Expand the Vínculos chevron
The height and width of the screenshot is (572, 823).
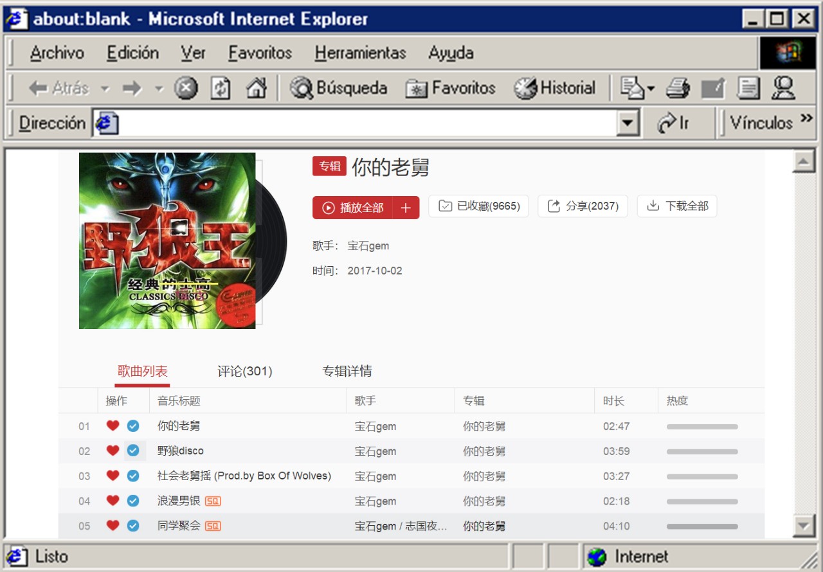point(806,118)
